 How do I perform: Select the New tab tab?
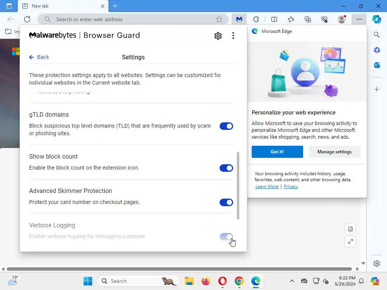(63, 6)
